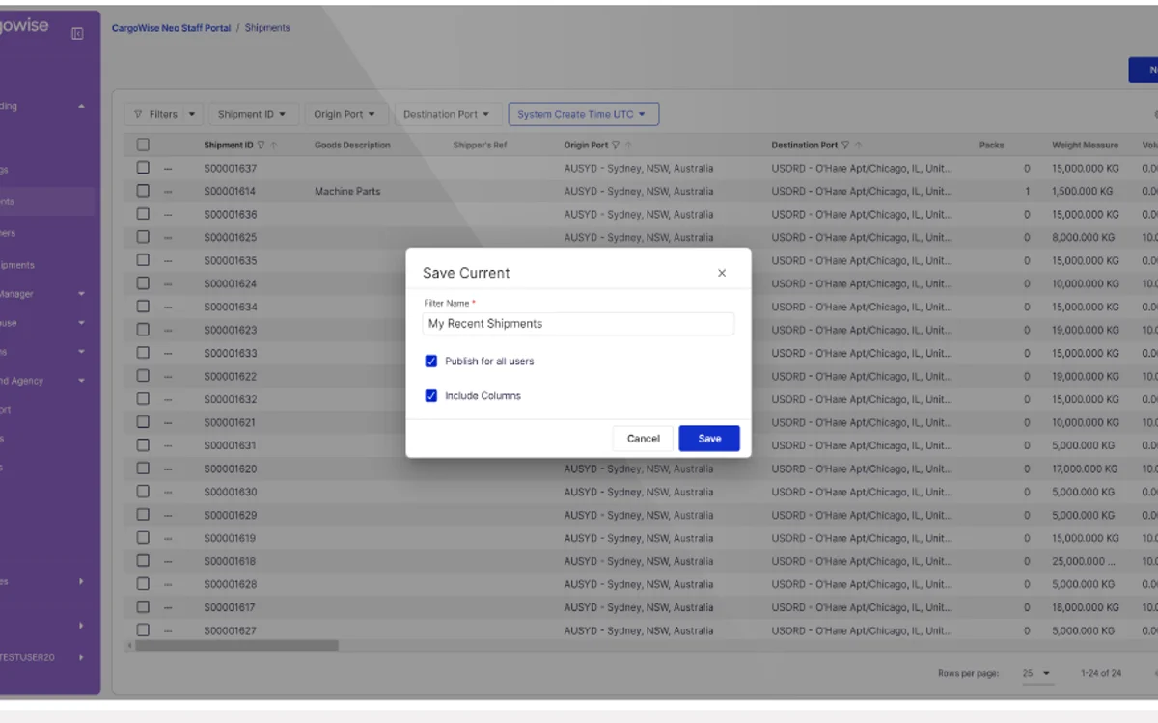Click the Shipments breadcrumb
Viewport: 1158px width, 723px height.
point(267,28)
